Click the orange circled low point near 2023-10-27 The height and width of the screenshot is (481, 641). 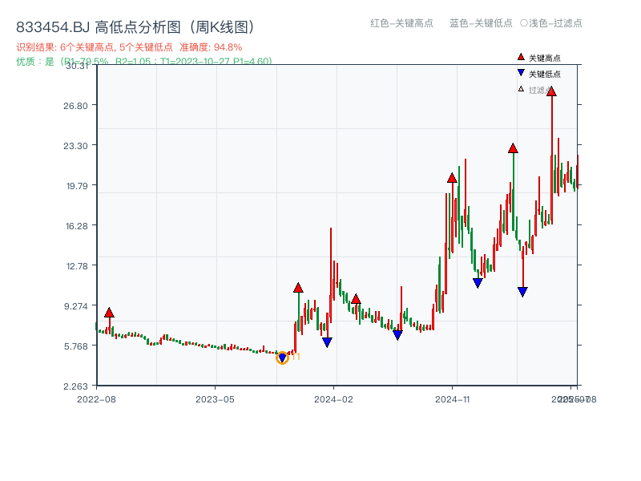tap(283, 358)
